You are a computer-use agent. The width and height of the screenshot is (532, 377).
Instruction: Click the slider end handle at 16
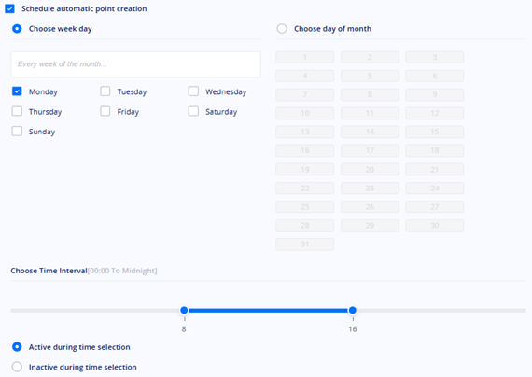[x=353, y=310]
